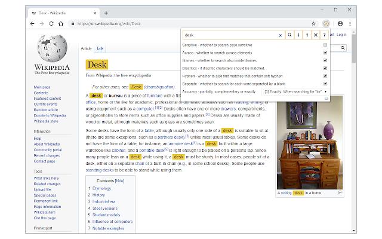The width and height of the screenshot is (382, 239).
Task: Open the Permanent link tool
Action: pyautogui.click(x=46, y=201)
